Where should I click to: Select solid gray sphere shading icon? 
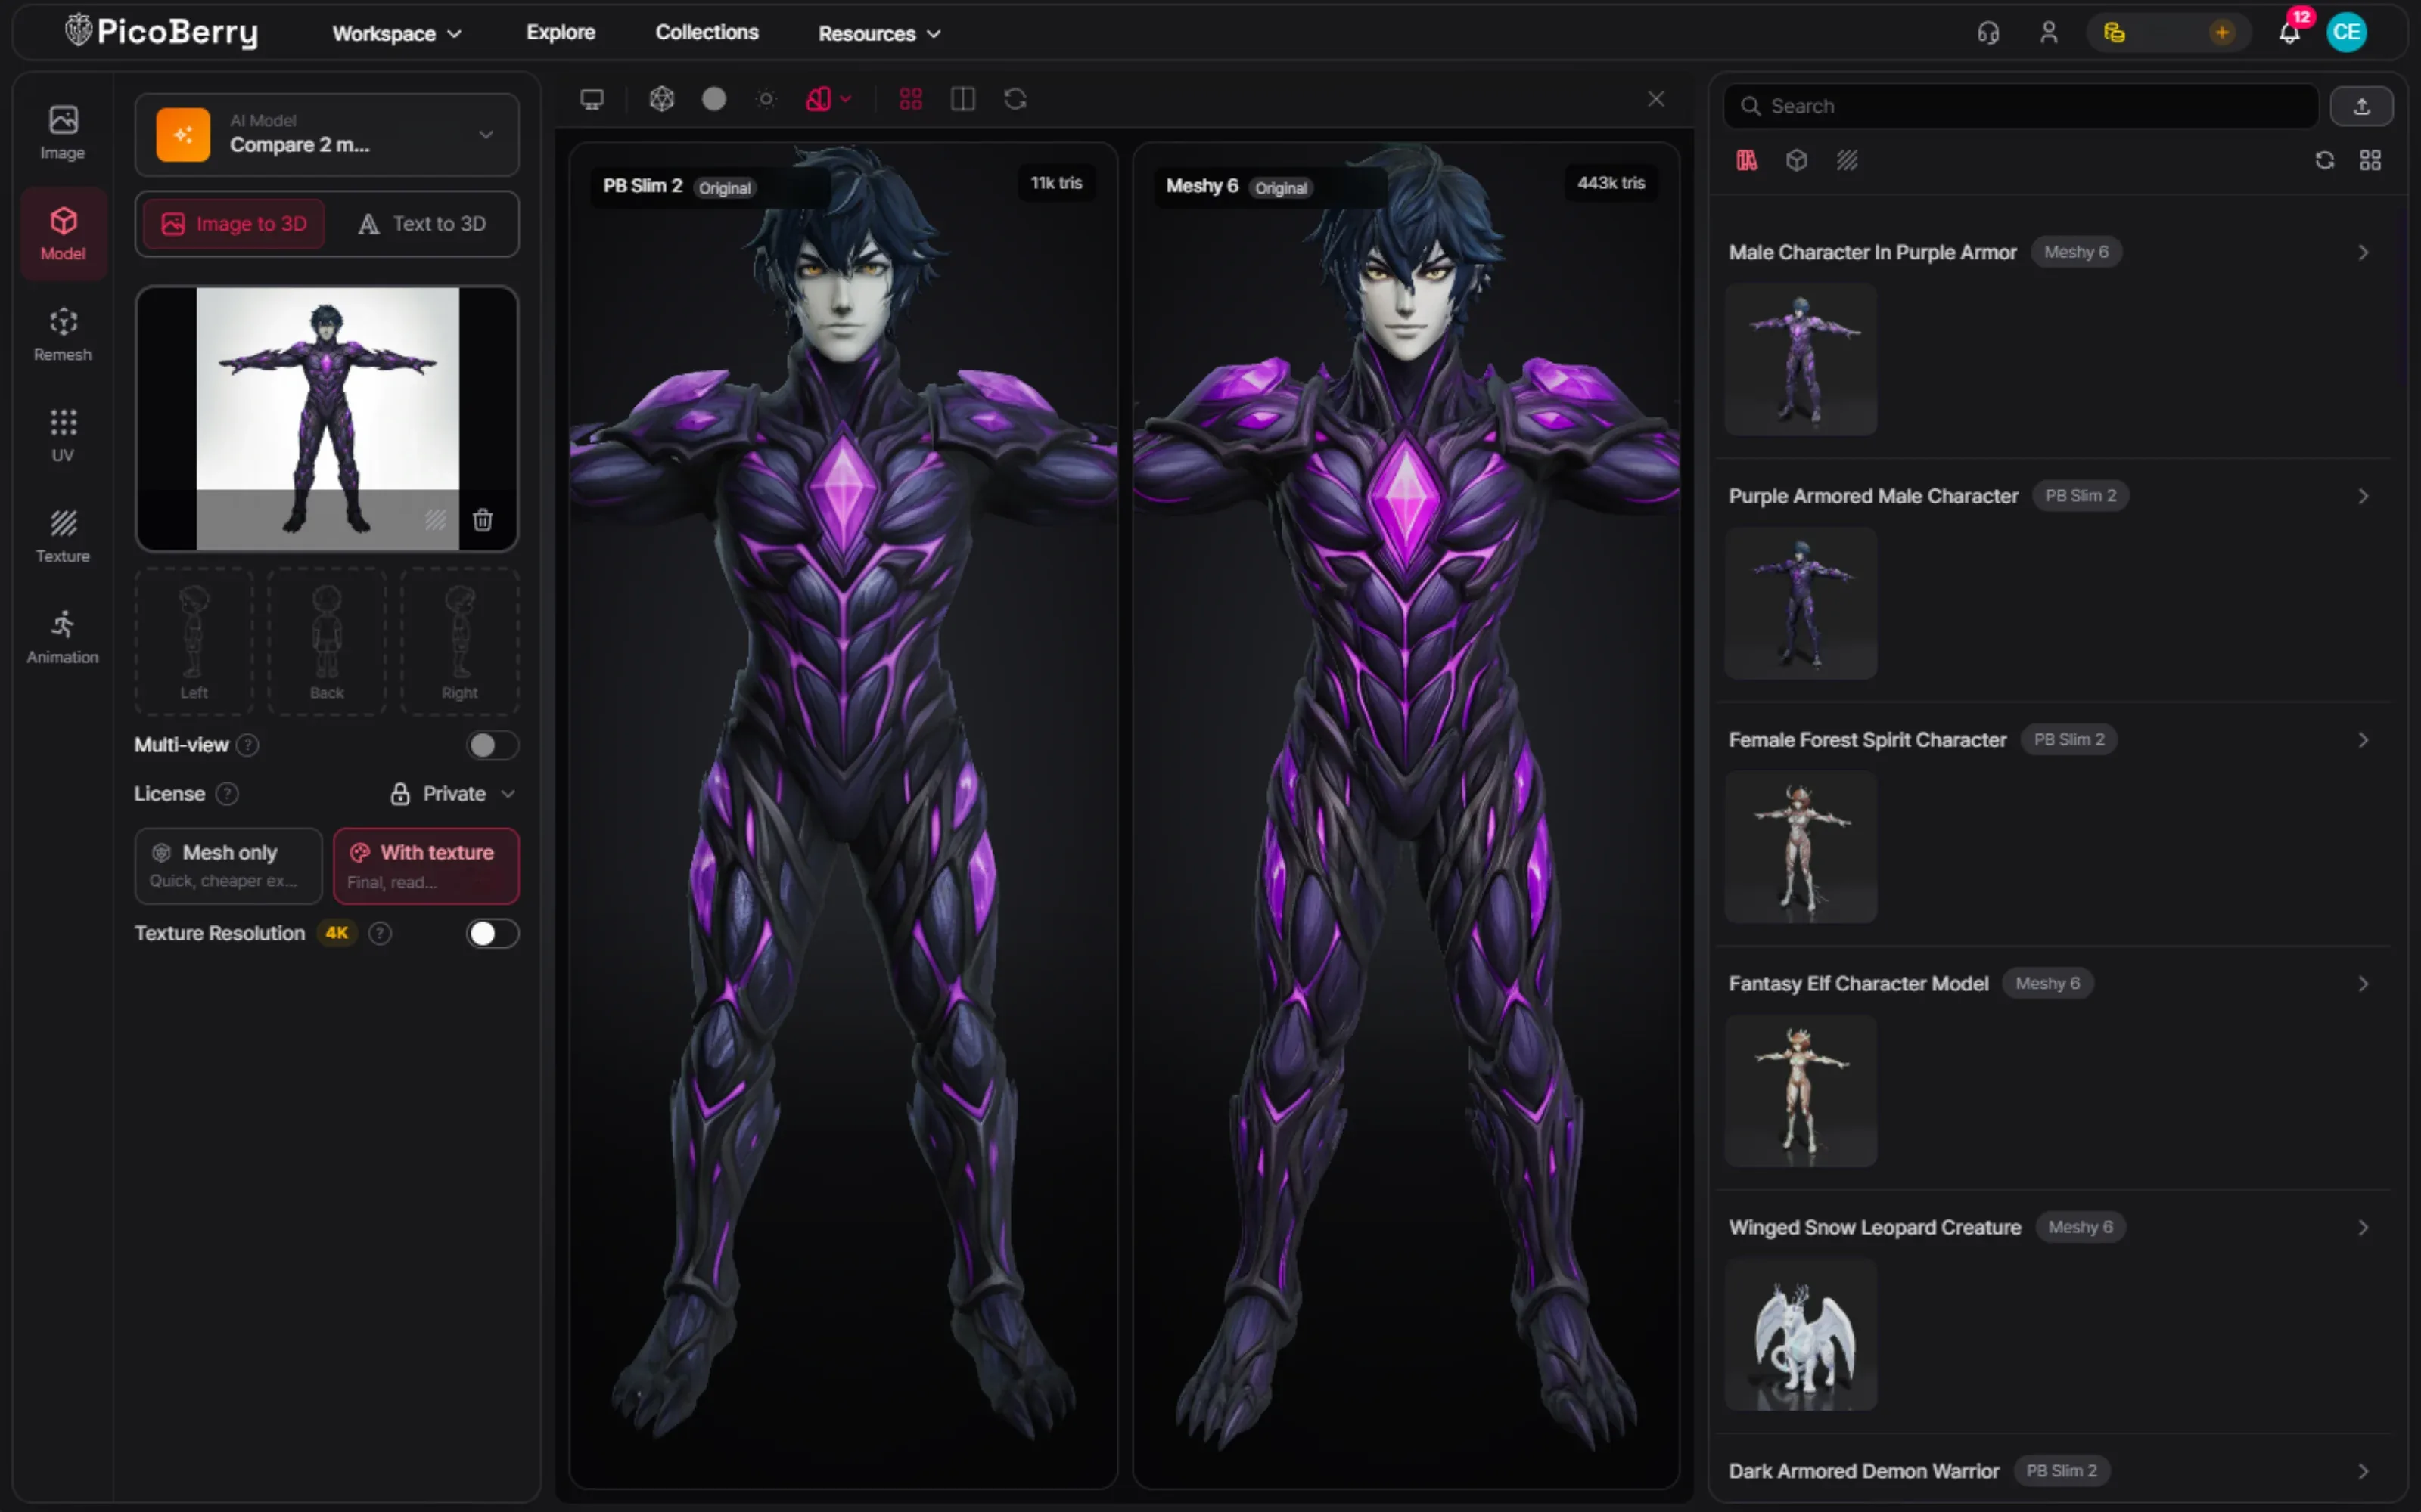click(714, 99)
